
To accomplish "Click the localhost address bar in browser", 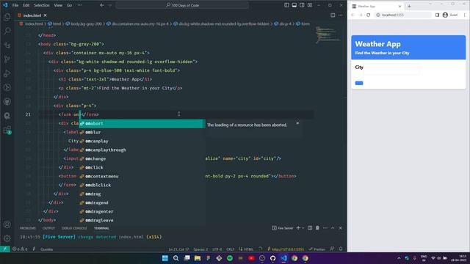I will (403, 15).
